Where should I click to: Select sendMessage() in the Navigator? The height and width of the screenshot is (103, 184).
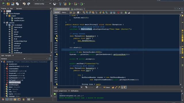point(14,85)
